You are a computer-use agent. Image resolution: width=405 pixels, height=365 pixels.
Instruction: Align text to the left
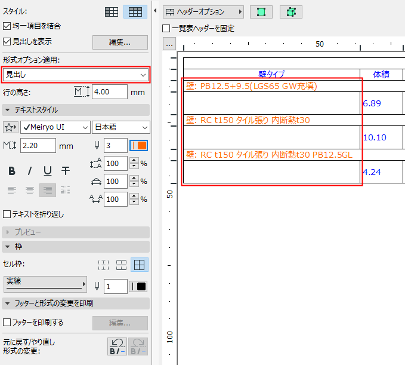(x=12, y=191)
